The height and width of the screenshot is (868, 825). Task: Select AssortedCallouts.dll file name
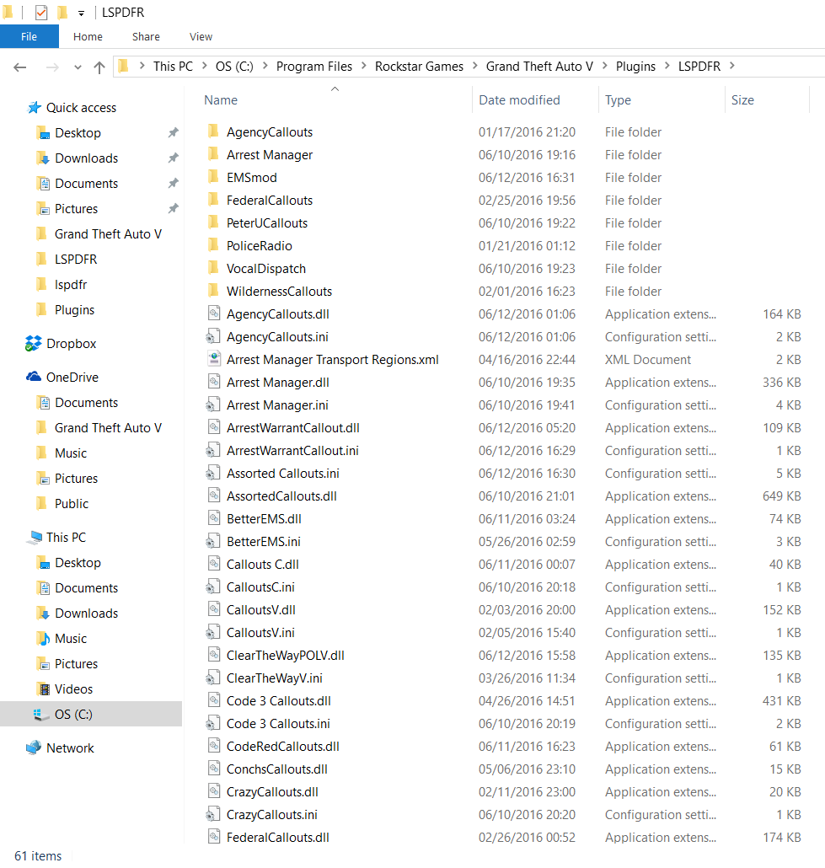tap(281, 496)
